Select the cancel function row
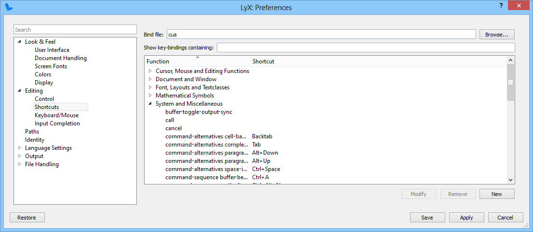 (x=173, y=128)
